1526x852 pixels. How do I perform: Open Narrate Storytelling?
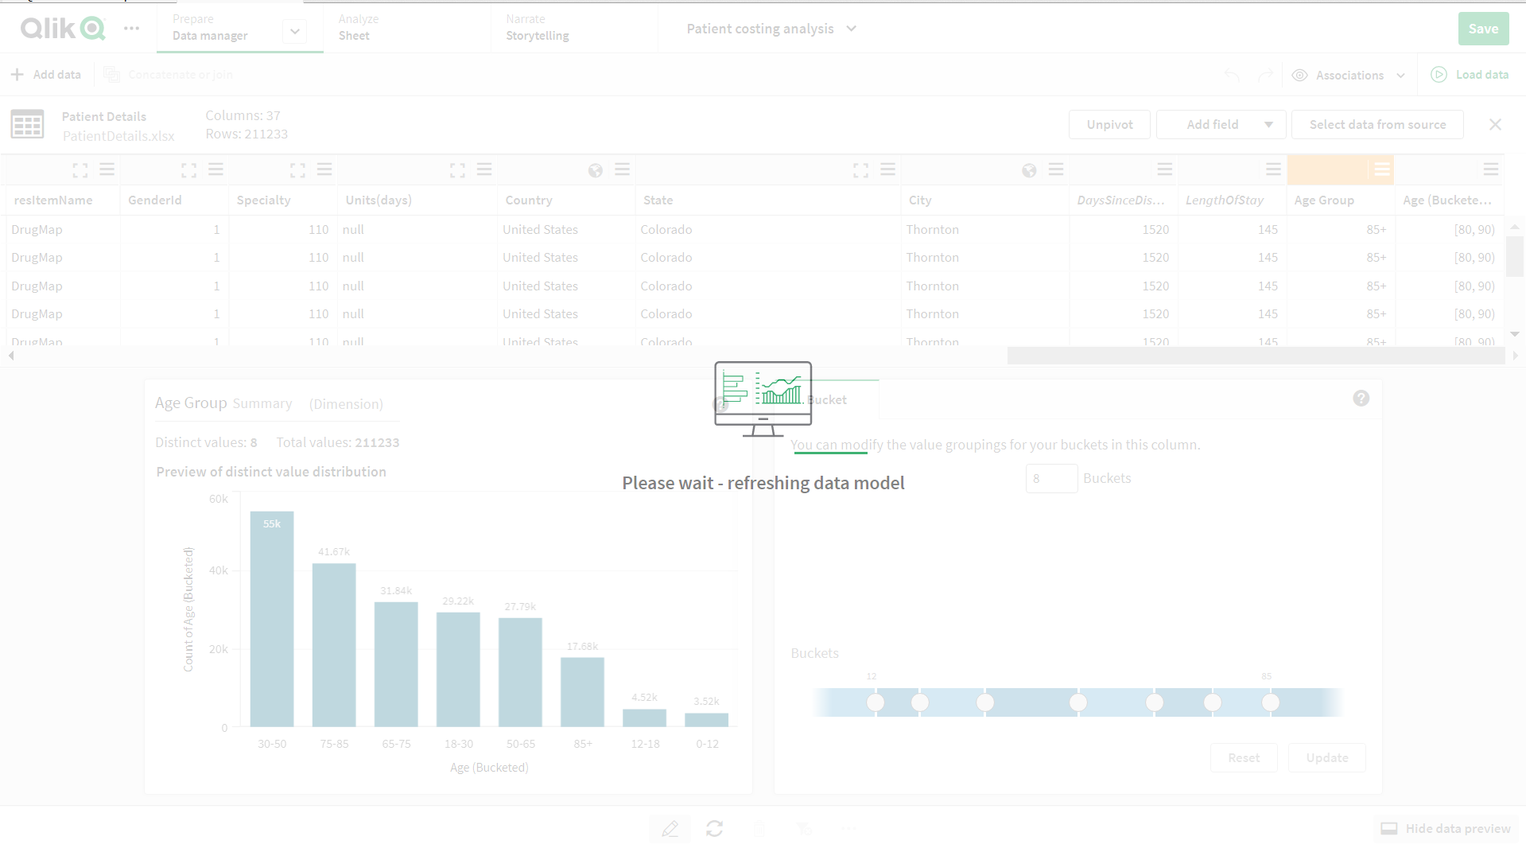coord(537,28)
